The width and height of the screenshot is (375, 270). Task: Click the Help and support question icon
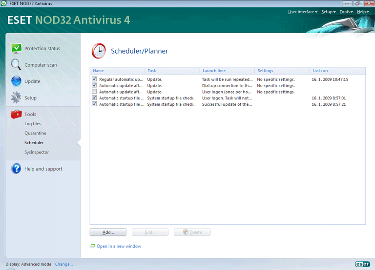coord(16,169)
